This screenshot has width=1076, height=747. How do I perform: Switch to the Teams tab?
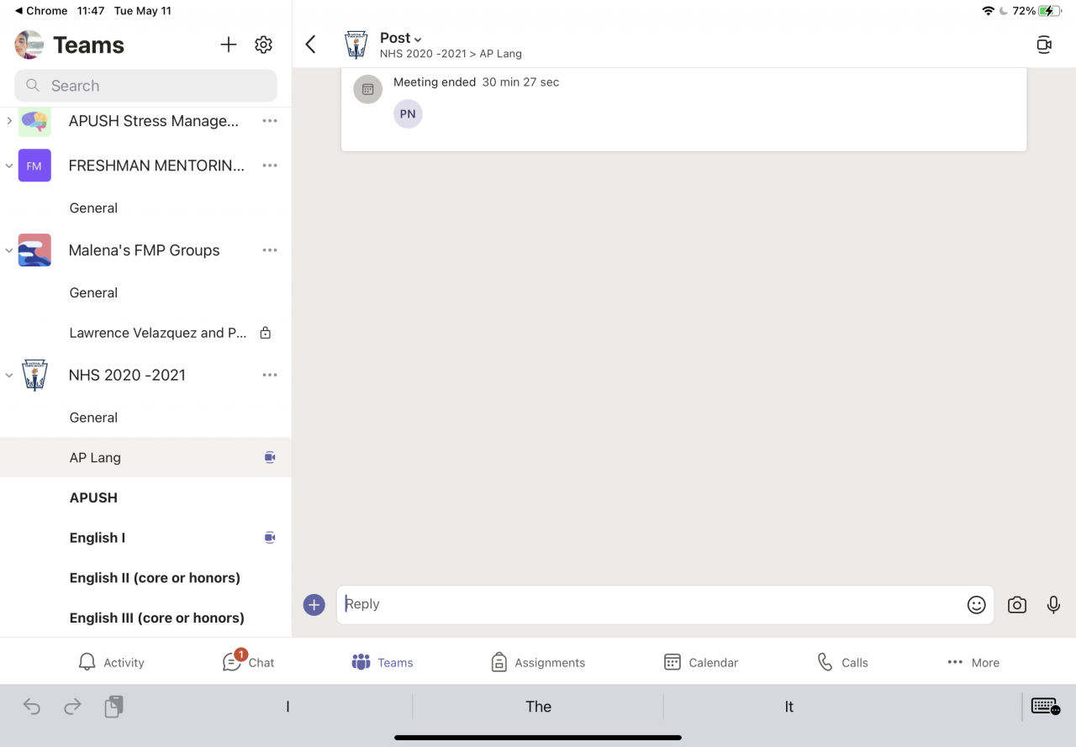pyautogui.click(x=382, y=662)
